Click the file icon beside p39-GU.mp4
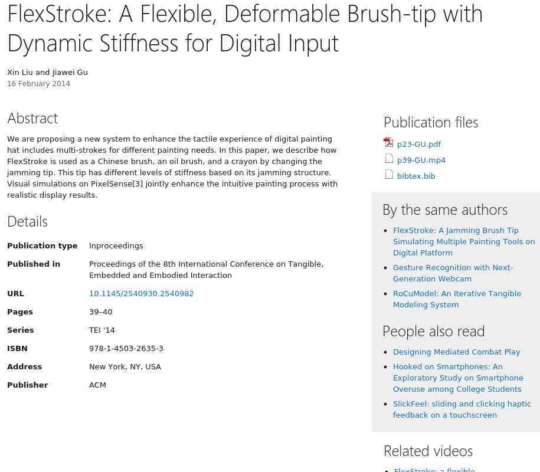540x472 pixels. pyautogui.click(x=389, y=159)
